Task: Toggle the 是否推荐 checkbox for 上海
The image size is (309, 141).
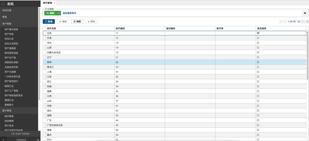Action: pyautogui.click(x=258, y=72)
